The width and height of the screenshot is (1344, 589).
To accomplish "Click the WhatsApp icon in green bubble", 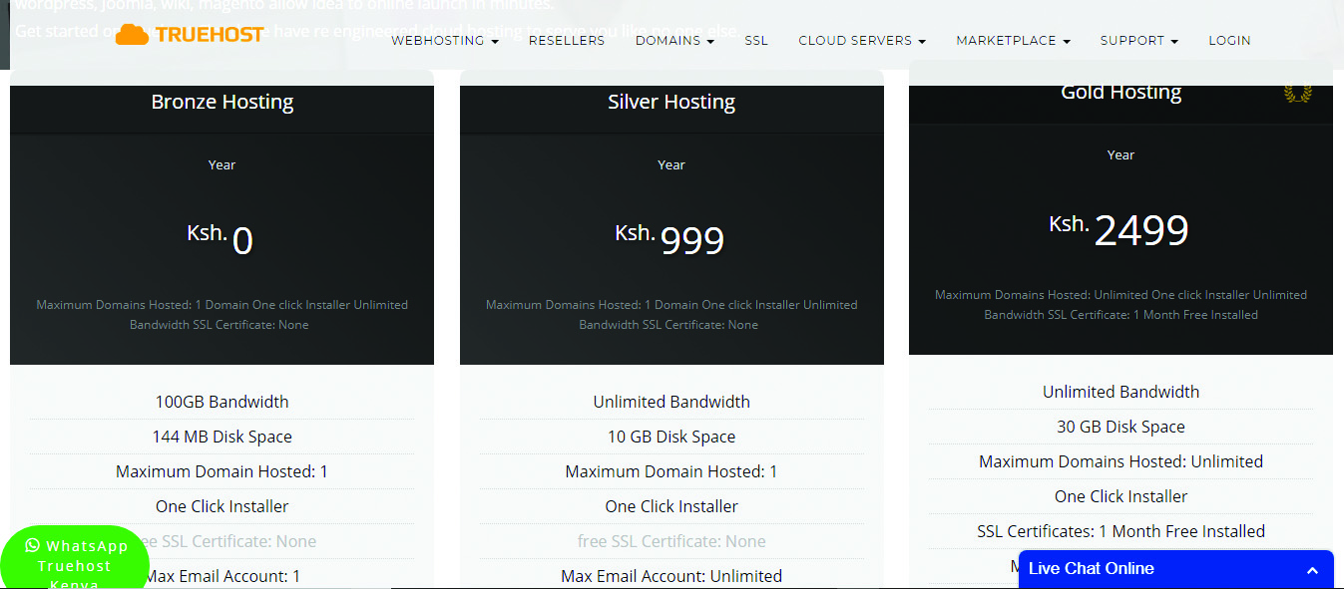I will pos(33,545).
